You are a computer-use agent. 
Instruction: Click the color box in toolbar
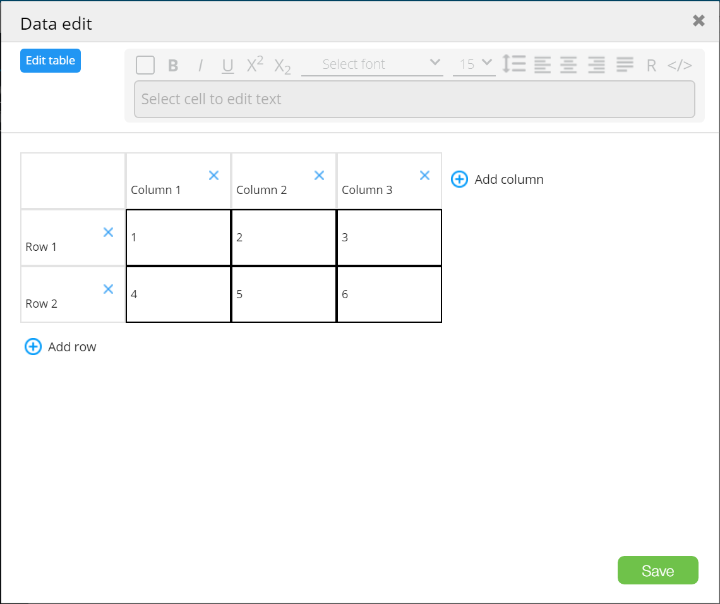click(x=145, y=64)
